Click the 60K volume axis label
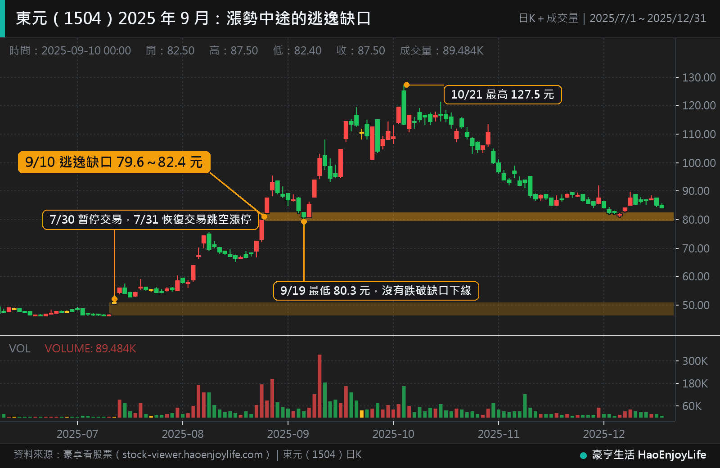 click(692, 406)
